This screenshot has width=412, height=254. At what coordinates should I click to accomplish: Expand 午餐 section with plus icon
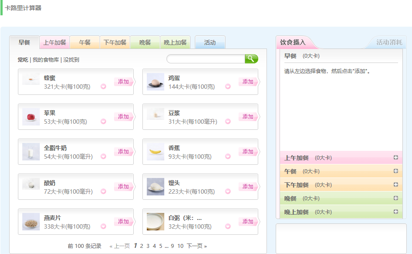click(396, 171)
